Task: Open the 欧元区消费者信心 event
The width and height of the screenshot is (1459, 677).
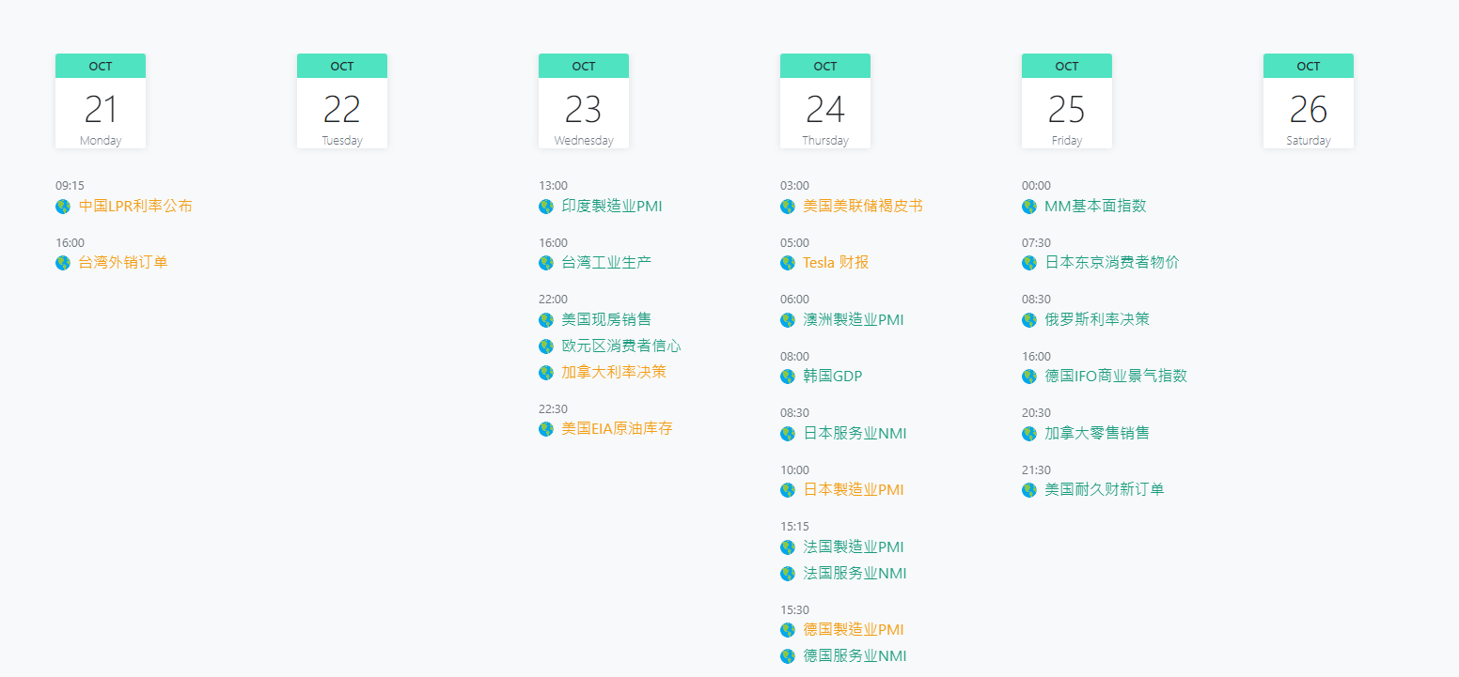Action: [621, 346]
